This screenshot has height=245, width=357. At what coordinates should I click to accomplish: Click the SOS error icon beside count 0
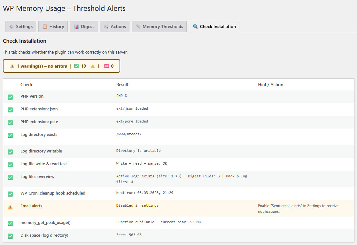click(x=106, y=66)
